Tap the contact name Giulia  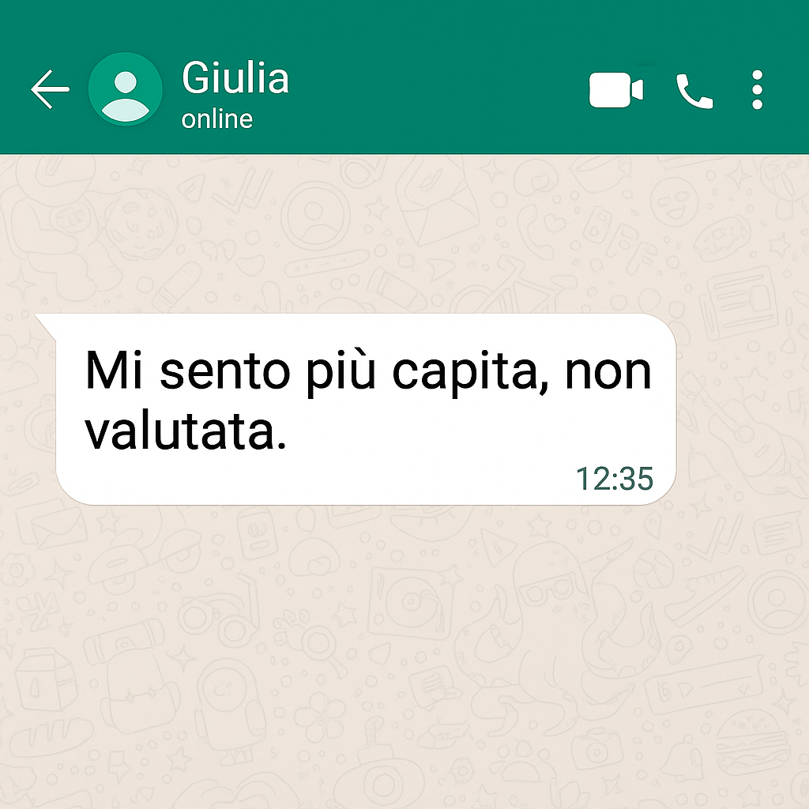(235, 77)
